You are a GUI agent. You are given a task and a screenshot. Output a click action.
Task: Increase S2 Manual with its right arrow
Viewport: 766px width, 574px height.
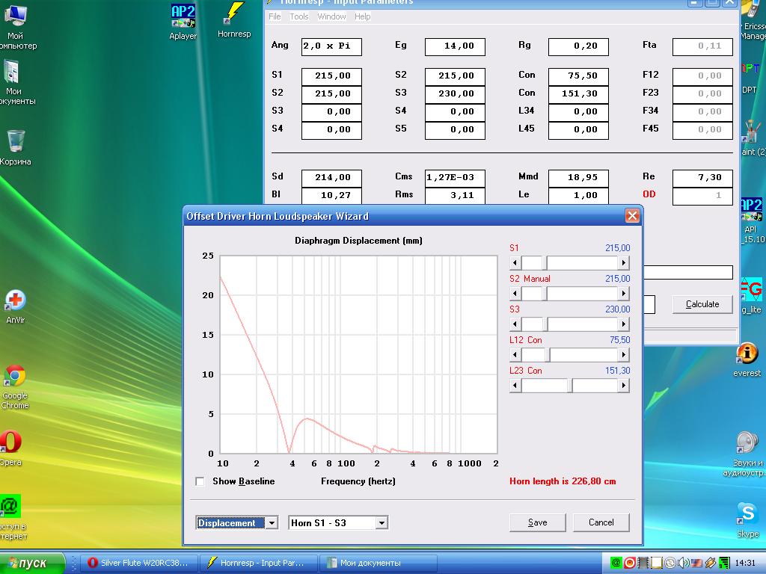pyautogui.click(x=623, y=294)
